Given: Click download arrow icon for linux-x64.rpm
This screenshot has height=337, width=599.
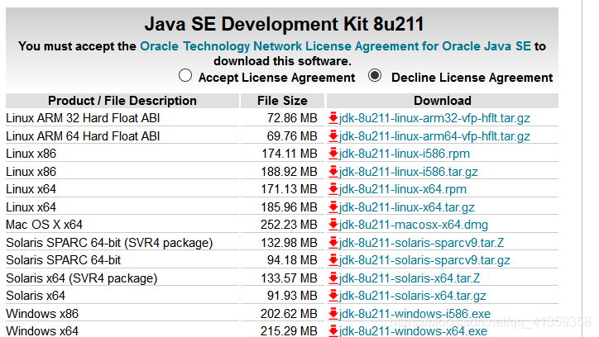Looking at the screenshot, I should pyautogui.click(x=333, y=189).
